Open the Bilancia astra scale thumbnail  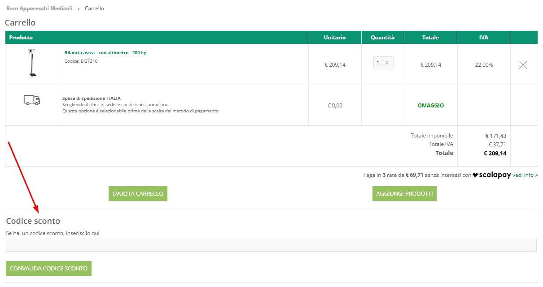31,64
